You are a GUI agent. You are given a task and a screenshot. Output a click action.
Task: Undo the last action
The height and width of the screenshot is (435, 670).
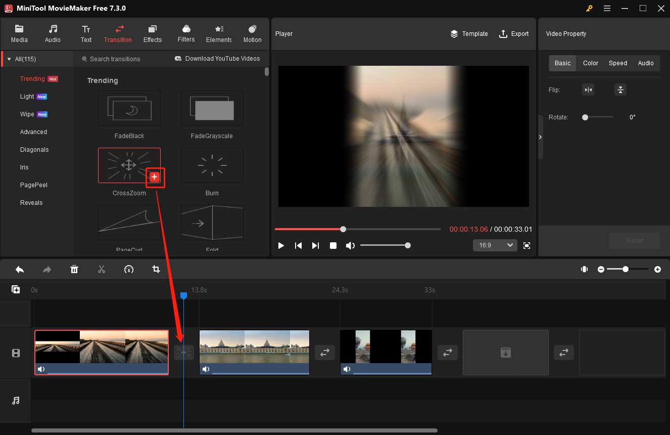pyautogui.click(x=20, y=270)
